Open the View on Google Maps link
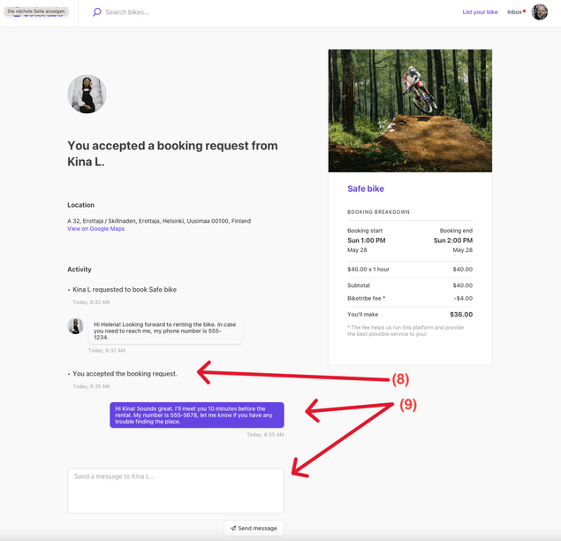 coord(95,229)
